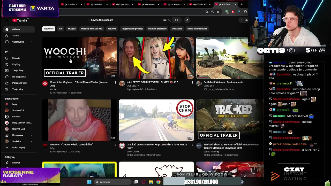Open more options for NAJLEPSZE POLSKIE TWITCH SHOTY
The width and height of the screenshot is (331, 186).
[192, 82]
